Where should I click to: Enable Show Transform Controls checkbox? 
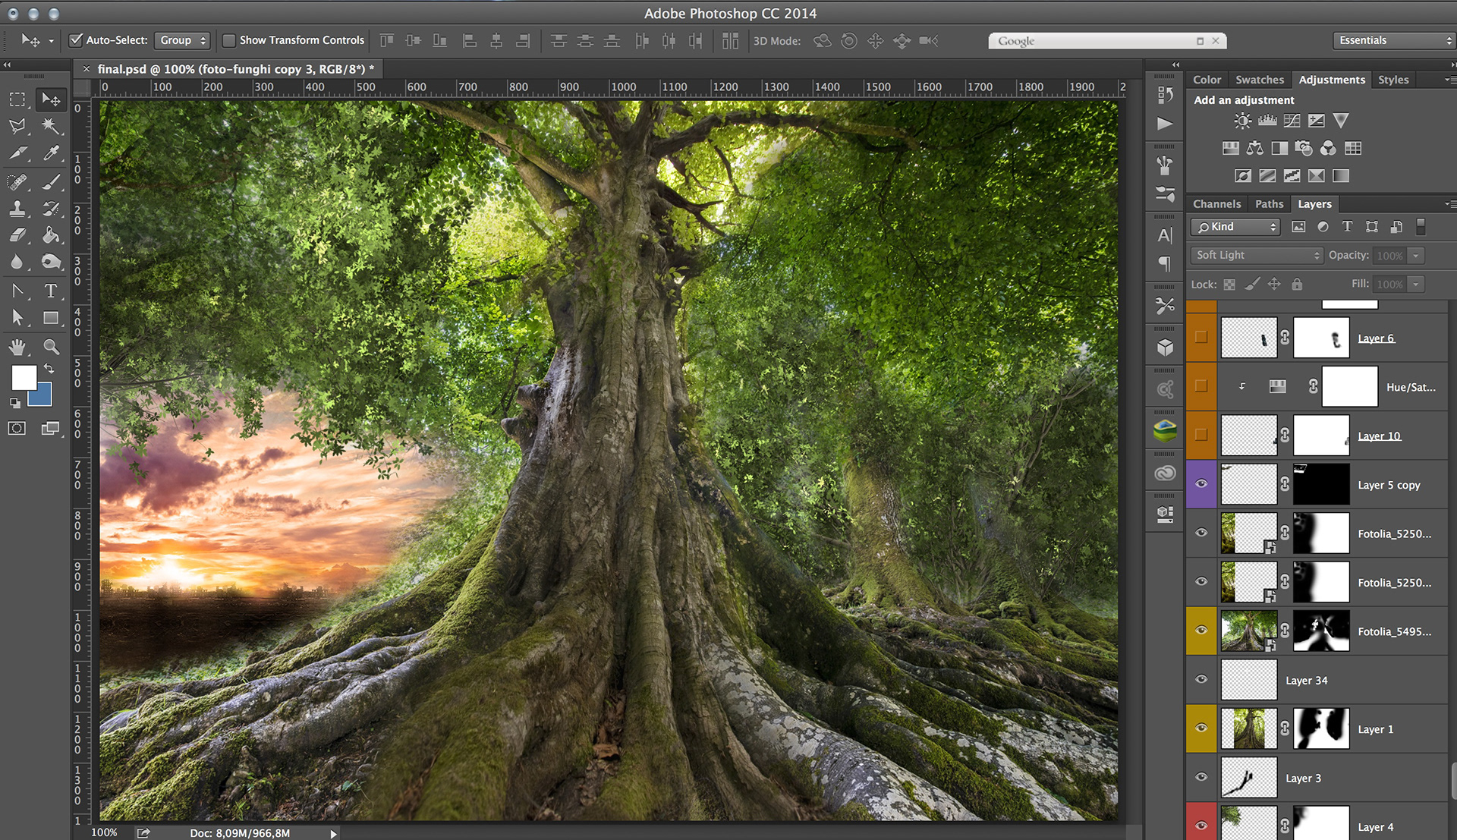point(228,40)
